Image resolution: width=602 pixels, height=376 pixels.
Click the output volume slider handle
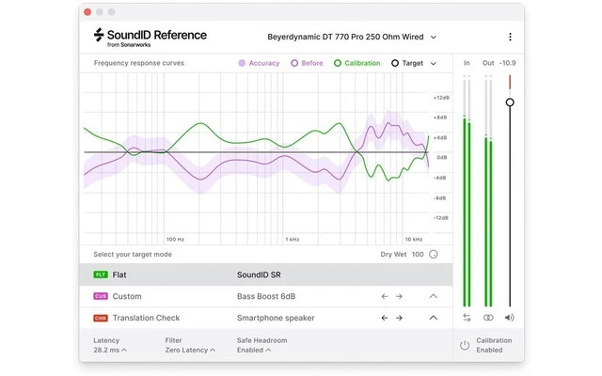coord(510,102)
